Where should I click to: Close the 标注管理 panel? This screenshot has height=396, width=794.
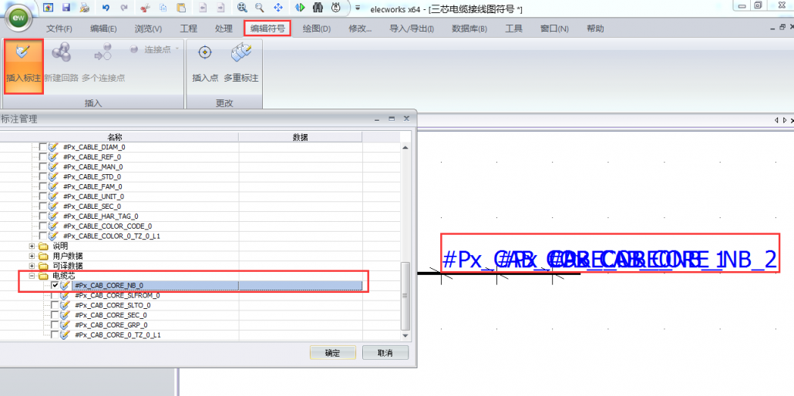pyautogui.click(x=406, y=118)
